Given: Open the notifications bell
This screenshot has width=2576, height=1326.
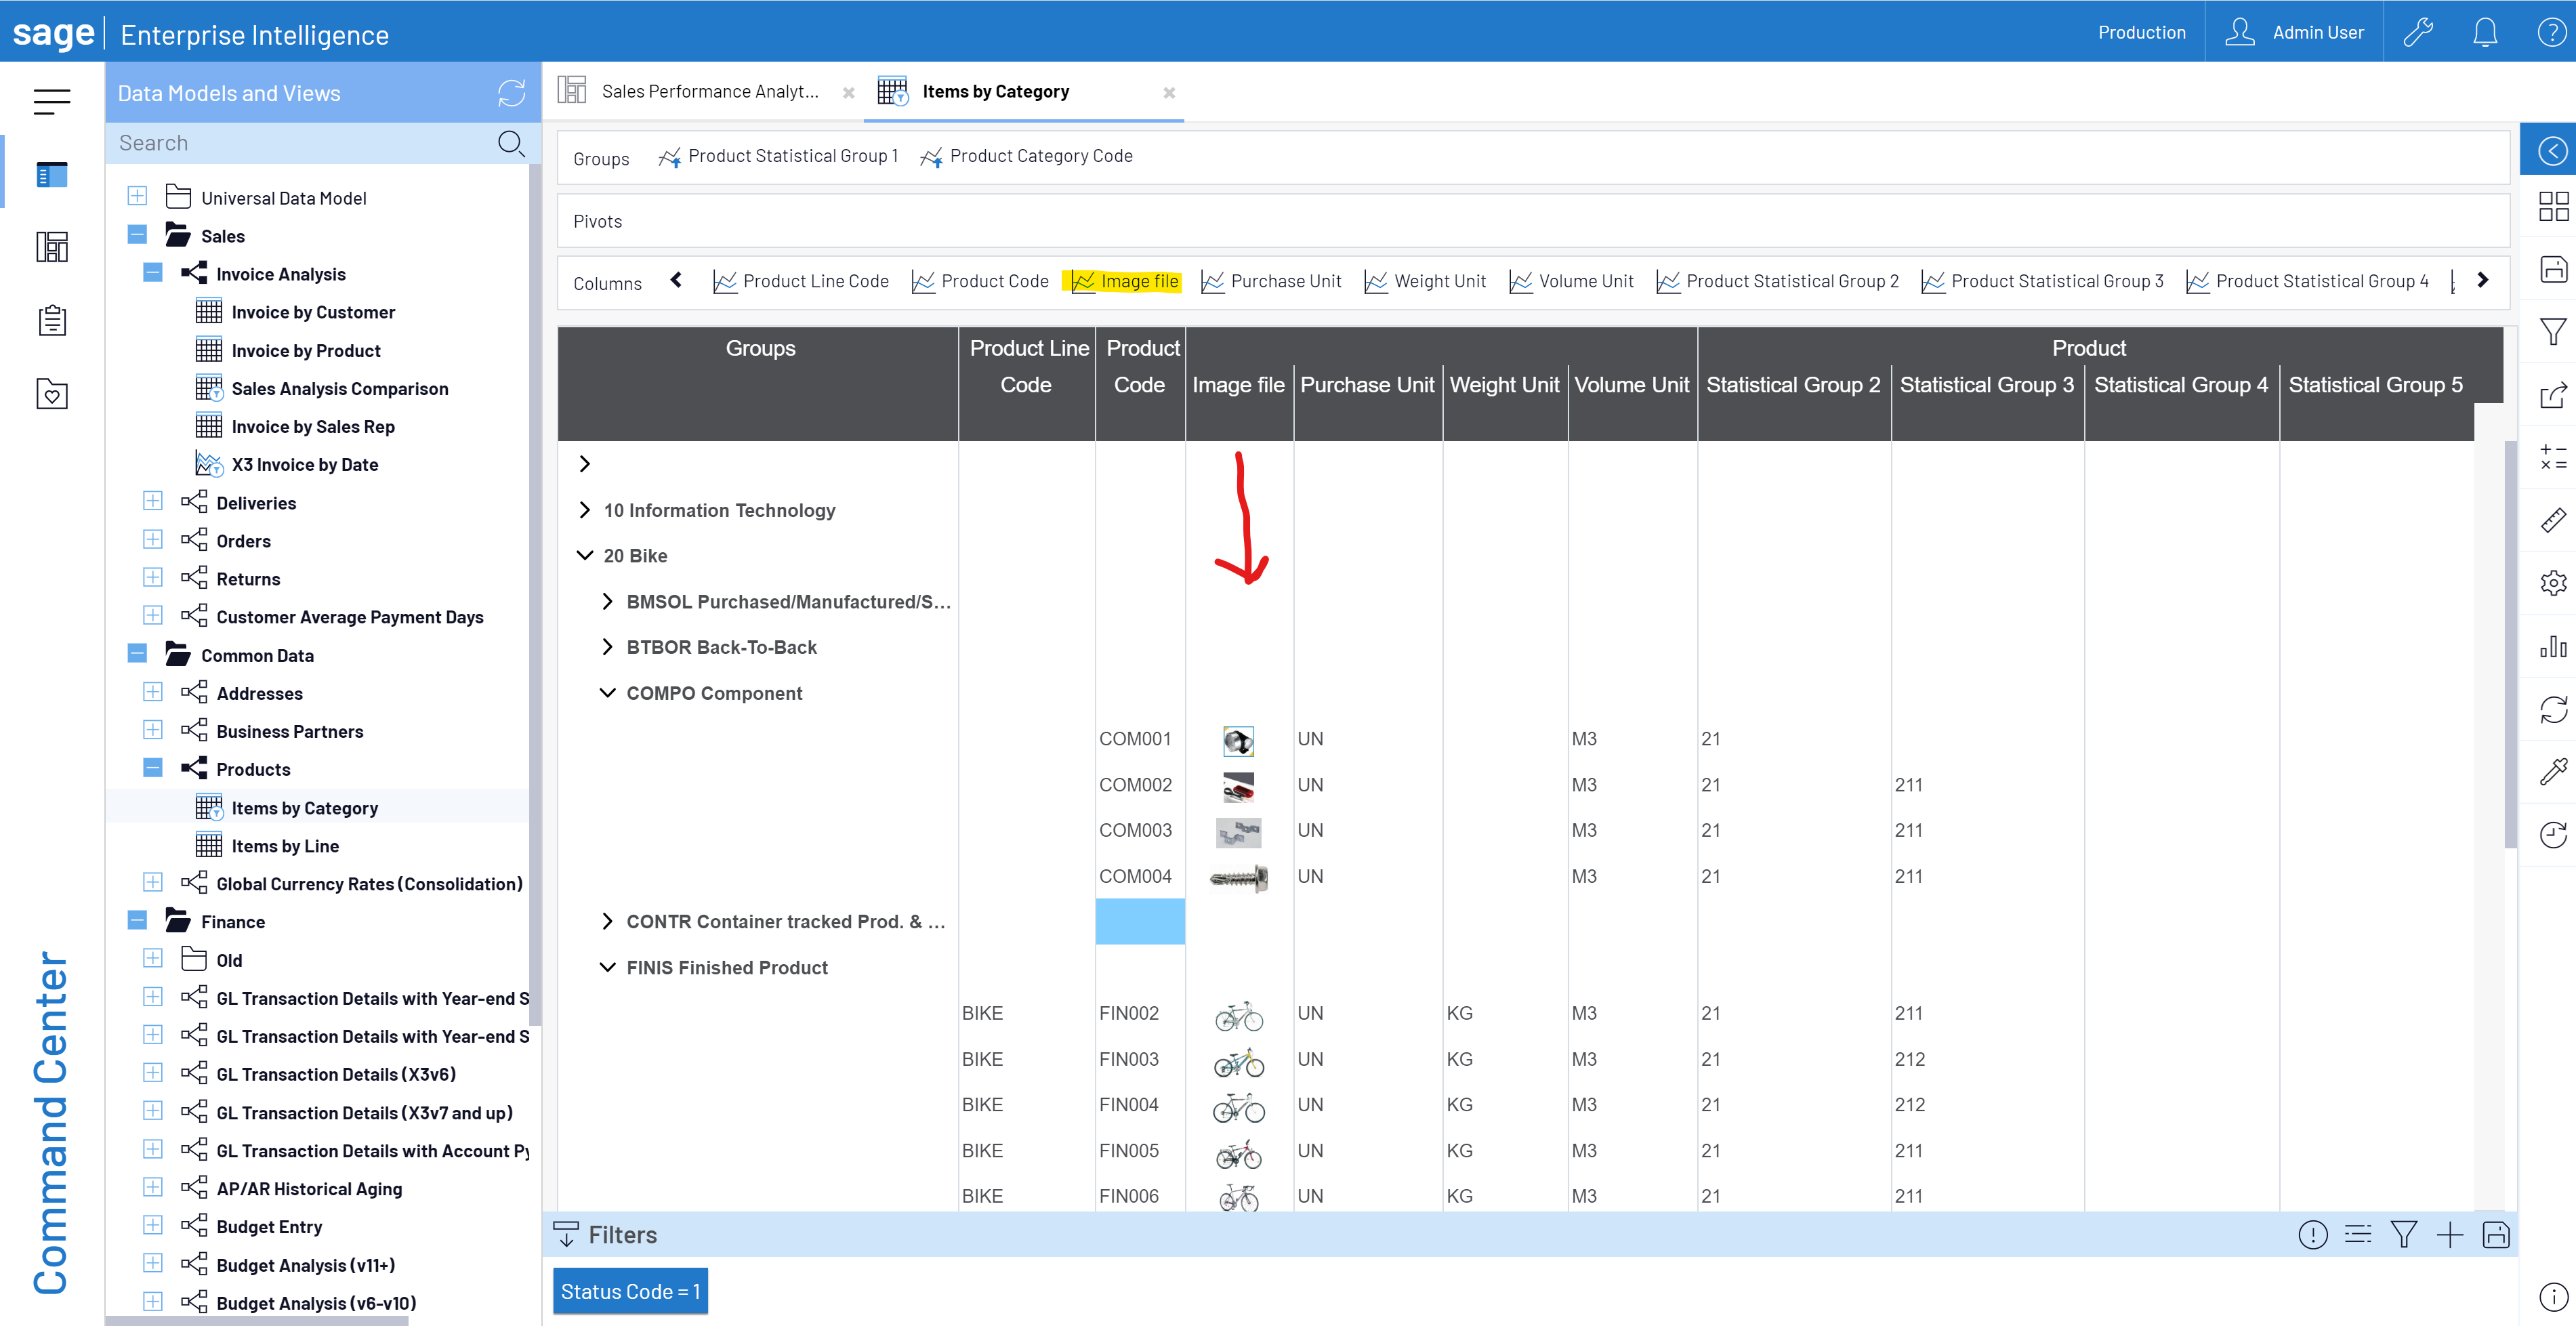Looking at the screenshot, I should click(2484, 32).
